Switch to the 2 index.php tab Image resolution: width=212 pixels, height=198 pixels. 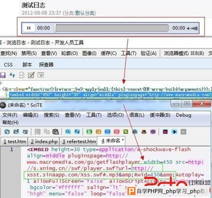tap(44, 141)
